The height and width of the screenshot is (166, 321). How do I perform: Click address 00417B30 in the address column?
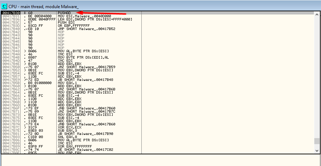coord(10,13)
